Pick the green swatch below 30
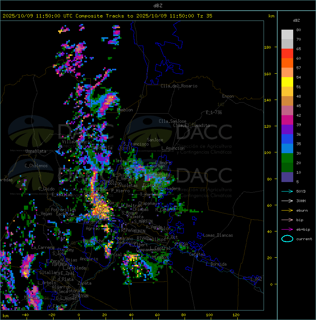316x320 pixels. pyautogui.click(x=287, y=158)
